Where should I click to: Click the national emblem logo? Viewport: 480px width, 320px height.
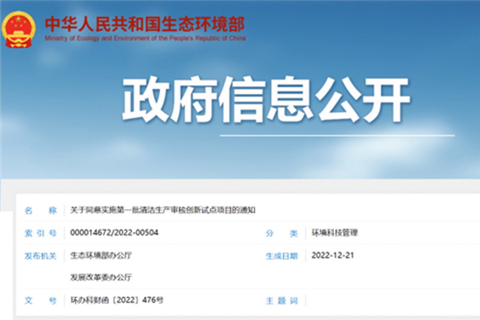[x=19, y=29]
